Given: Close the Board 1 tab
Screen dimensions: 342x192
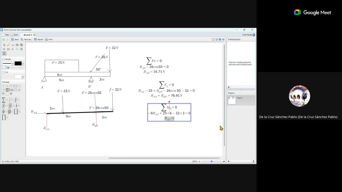Looking at the screenshot, I should 34,35.
